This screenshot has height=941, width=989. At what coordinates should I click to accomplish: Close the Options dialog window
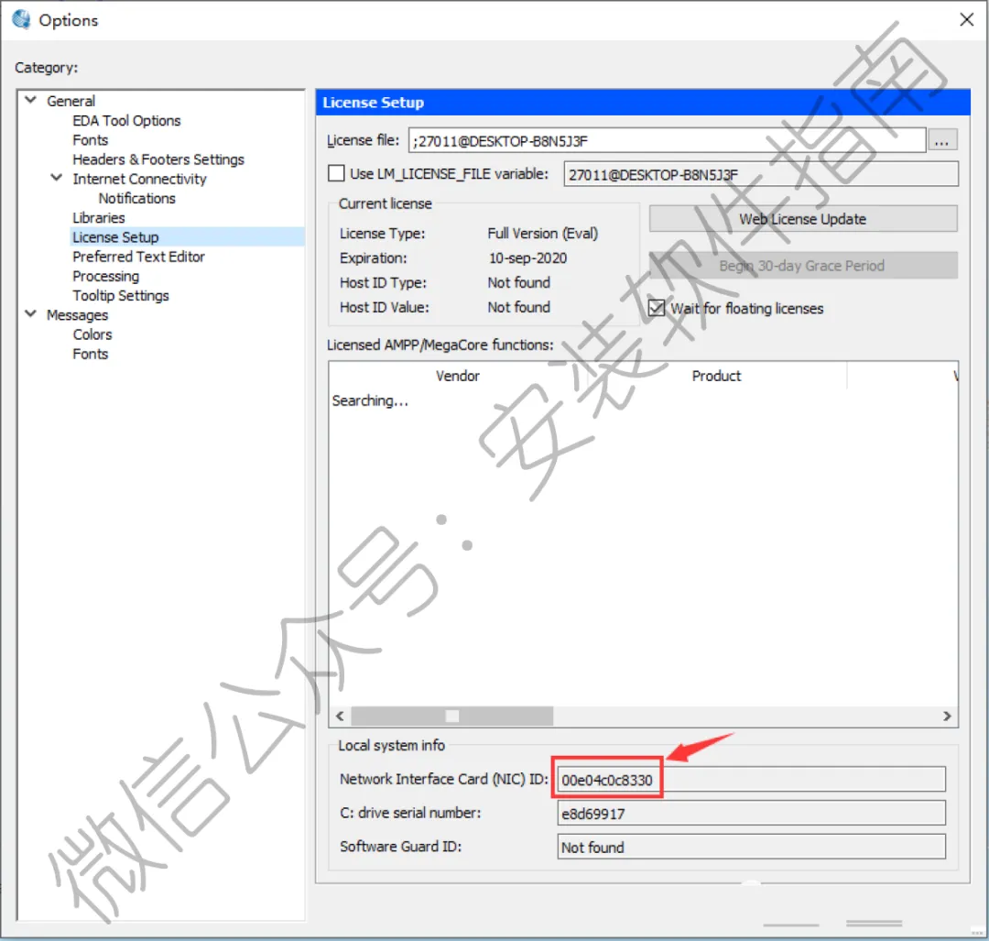coord(966,19)
